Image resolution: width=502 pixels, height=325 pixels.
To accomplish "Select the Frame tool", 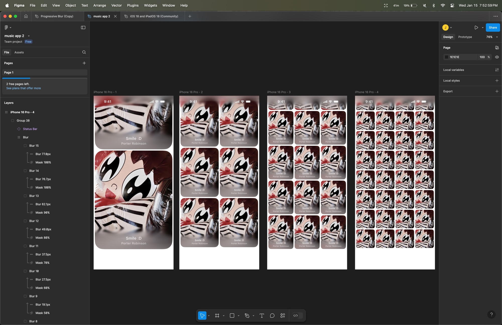I will coord(217,315).
